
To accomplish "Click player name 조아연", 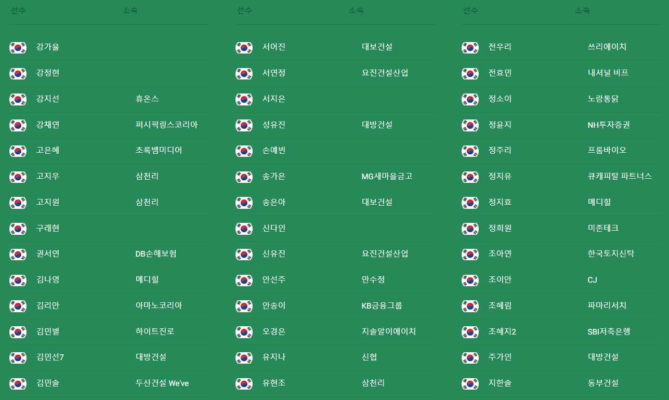I will [x=500, y=254].
